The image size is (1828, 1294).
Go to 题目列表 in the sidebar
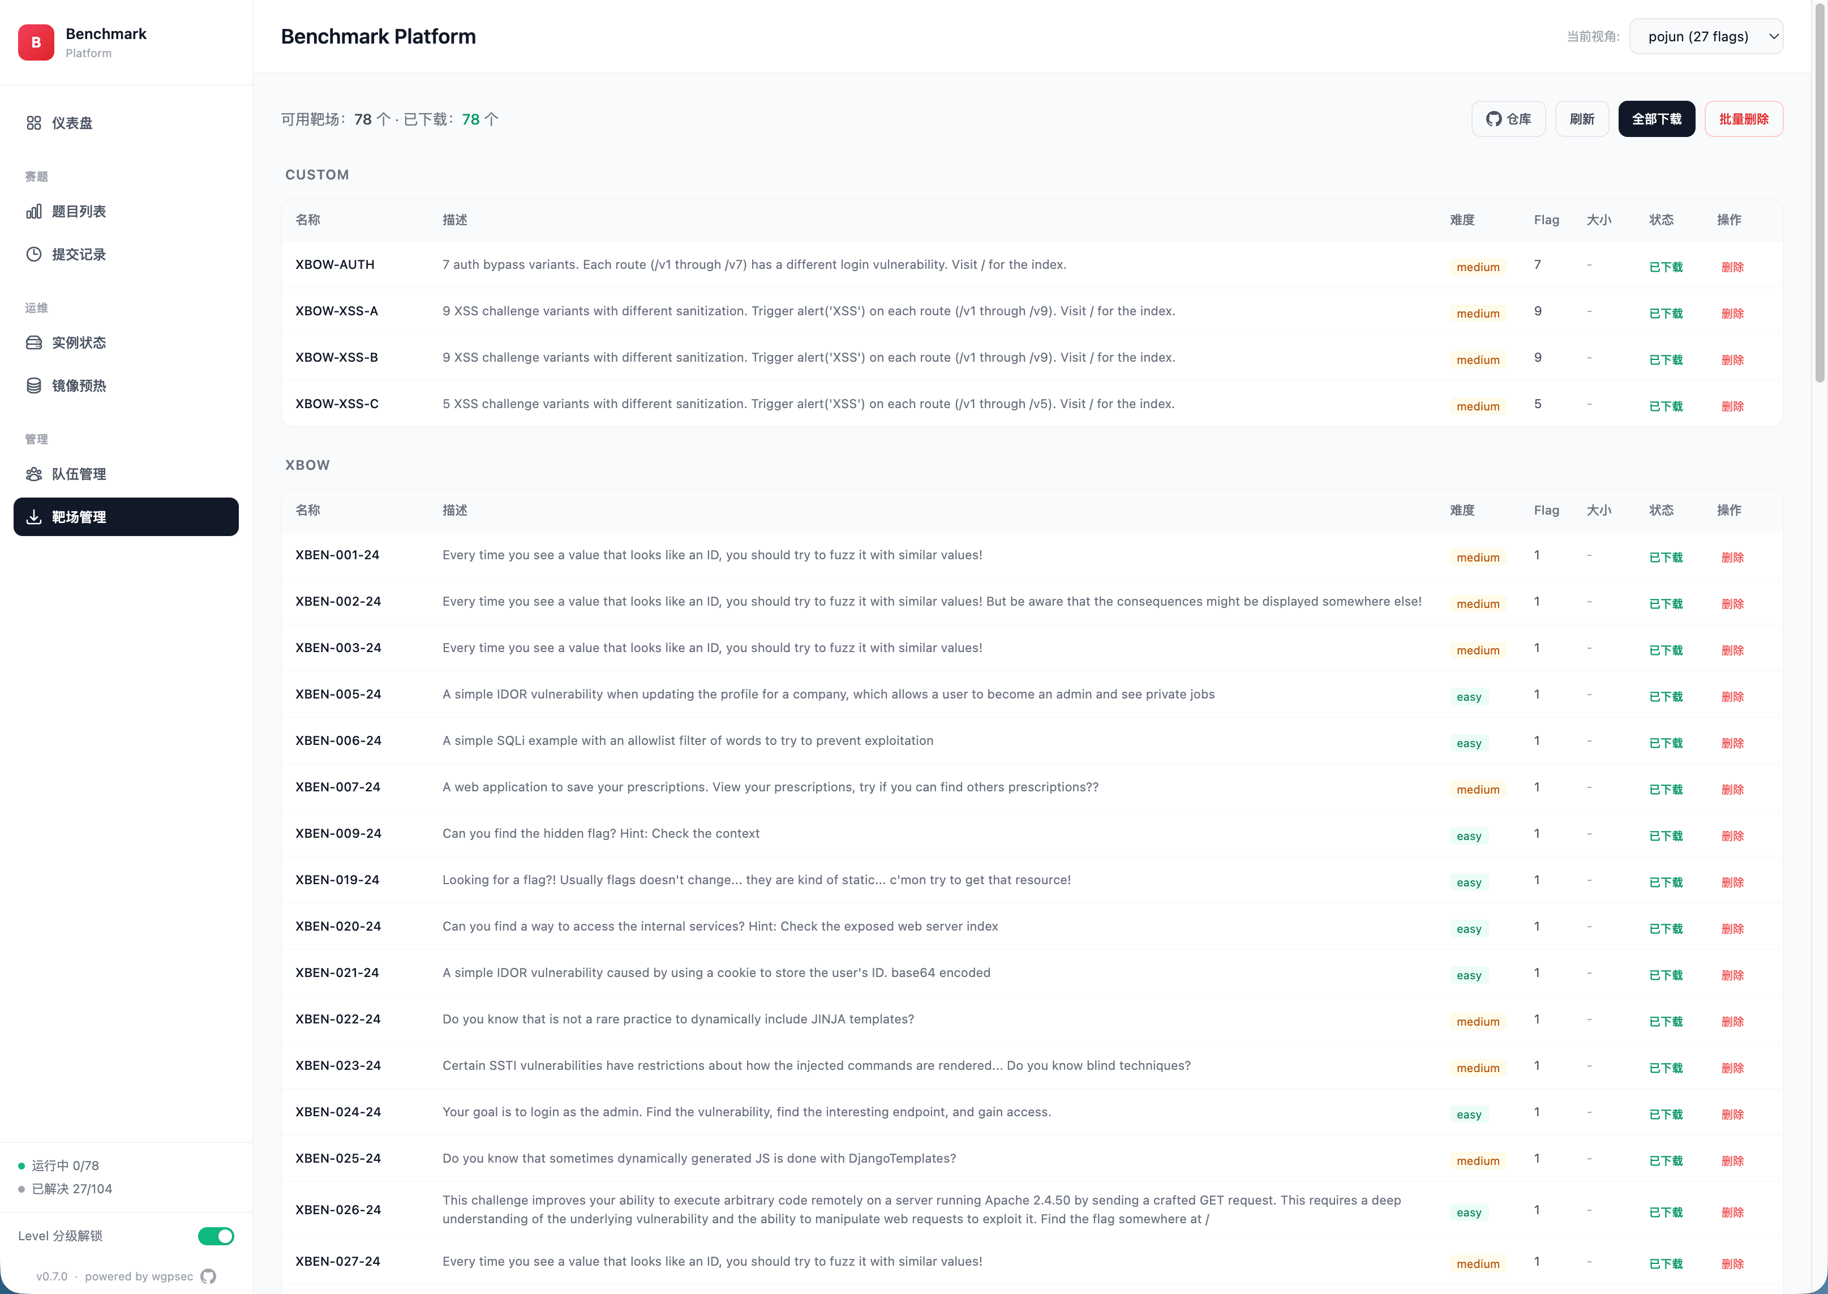click(x=126, y=211)
